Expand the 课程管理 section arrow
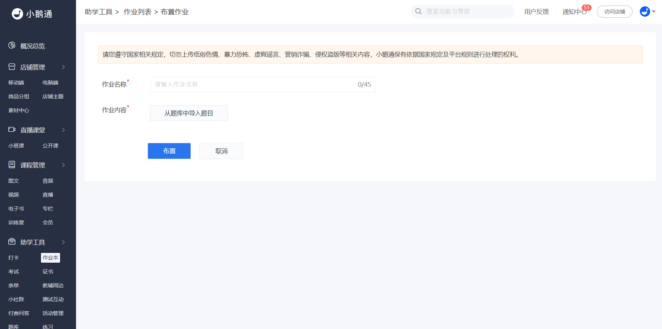 (64, 165)
